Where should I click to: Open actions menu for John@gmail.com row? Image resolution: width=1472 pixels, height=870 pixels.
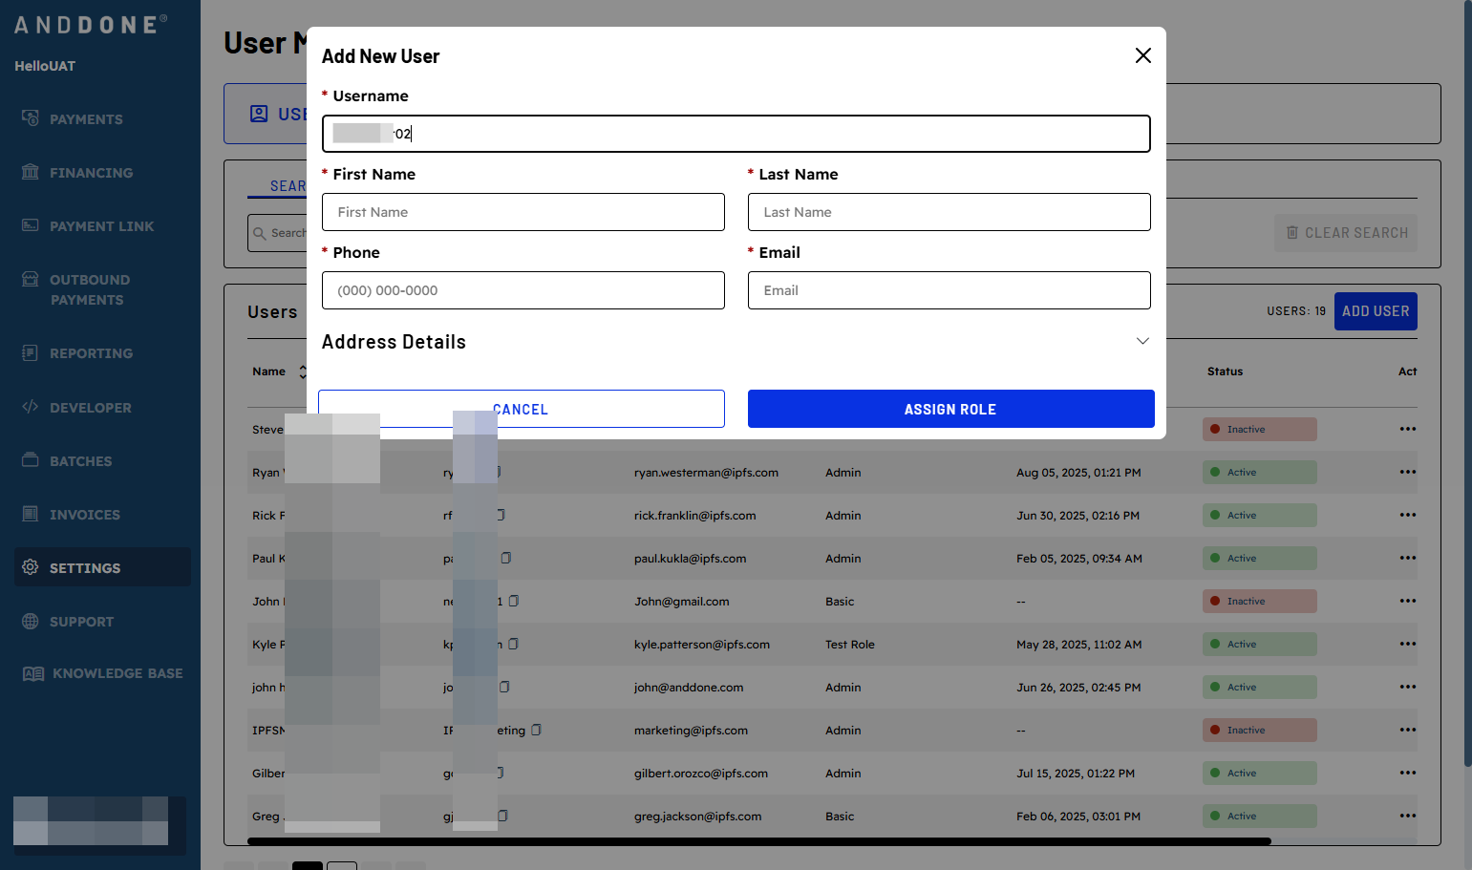[x=1408, y=601]
